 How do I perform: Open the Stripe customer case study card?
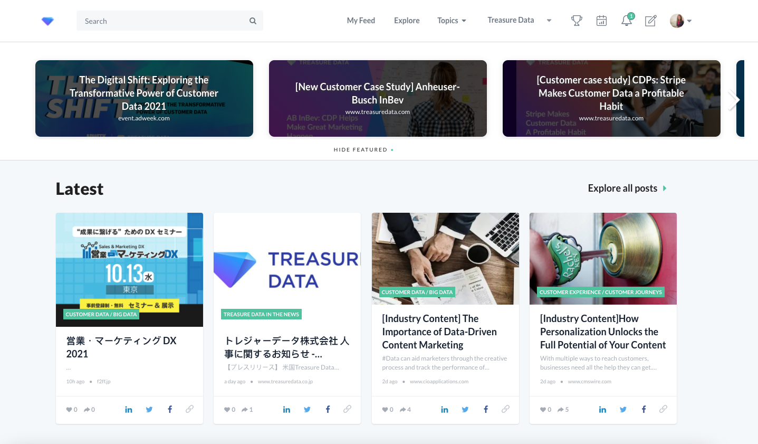click(x=611, y=98)
